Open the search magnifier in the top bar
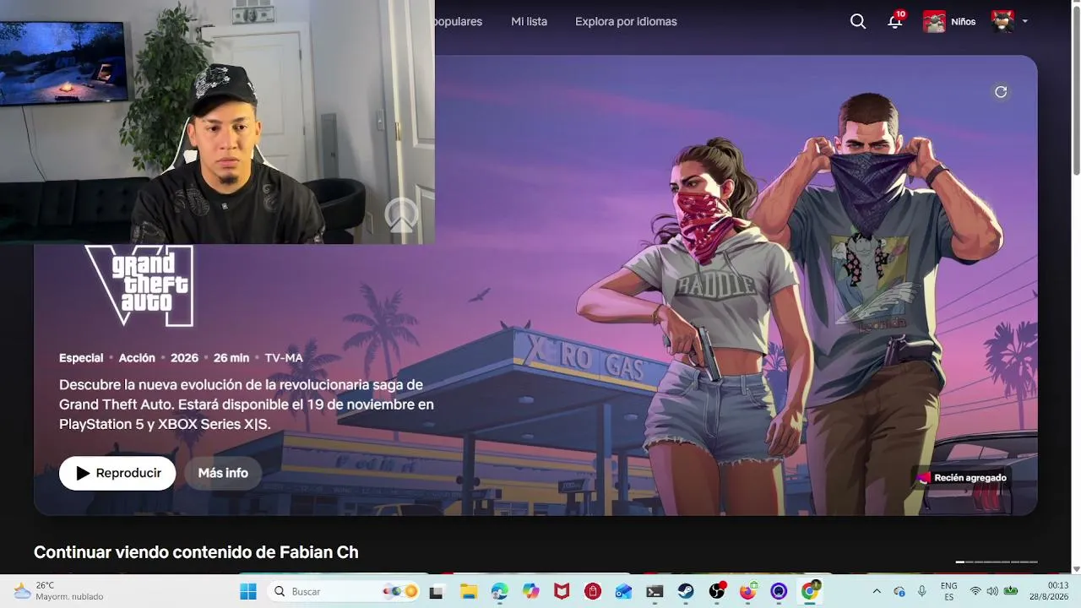 858,22
